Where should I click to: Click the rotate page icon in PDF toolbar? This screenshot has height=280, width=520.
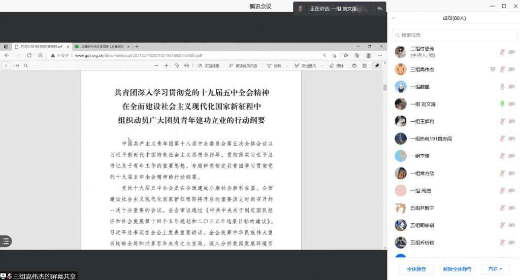(177, 65)
